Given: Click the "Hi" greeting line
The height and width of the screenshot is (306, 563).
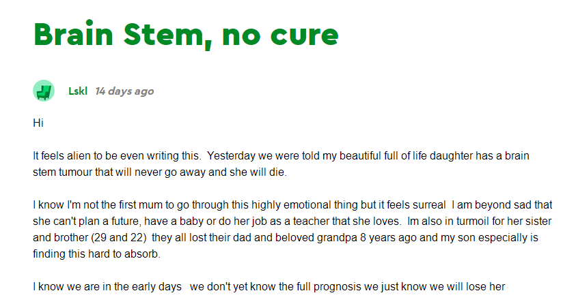Looking at the screenshot, I should (x=38, y=123).
